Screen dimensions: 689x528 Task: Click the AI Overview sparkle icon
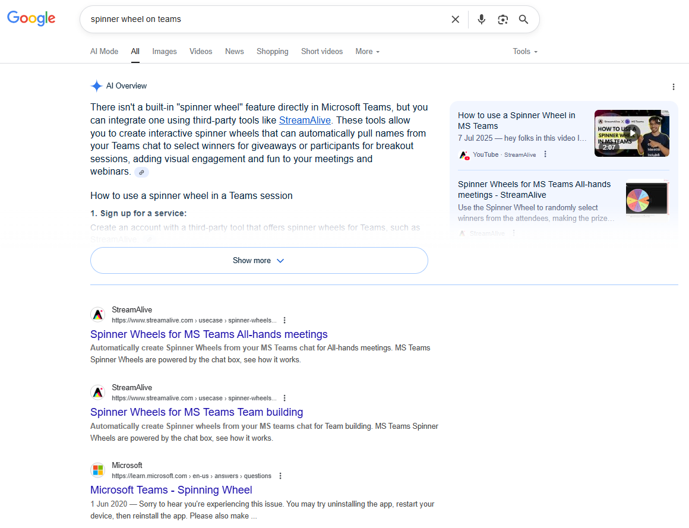point(96,86)
